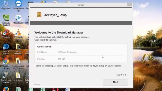Click the File Size: label
The width and height of the screenshot is (162, 91).
click(x=42, y=59)
